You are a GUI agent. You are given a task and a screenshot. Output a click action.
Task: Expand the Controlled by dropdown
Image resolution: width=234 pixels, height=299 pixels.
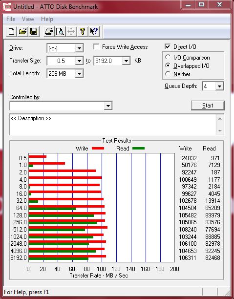coord(108,106)
